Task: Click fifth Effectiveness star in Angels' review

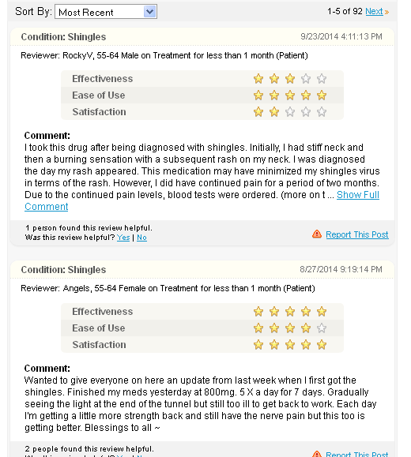Action: click(322, 312)
